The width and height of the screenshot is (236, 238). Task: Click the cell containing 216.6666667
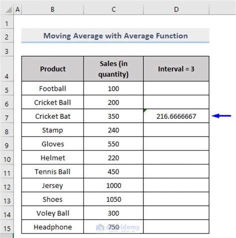coord(176,116)
